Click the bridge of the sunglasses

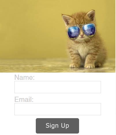(81, 26)
